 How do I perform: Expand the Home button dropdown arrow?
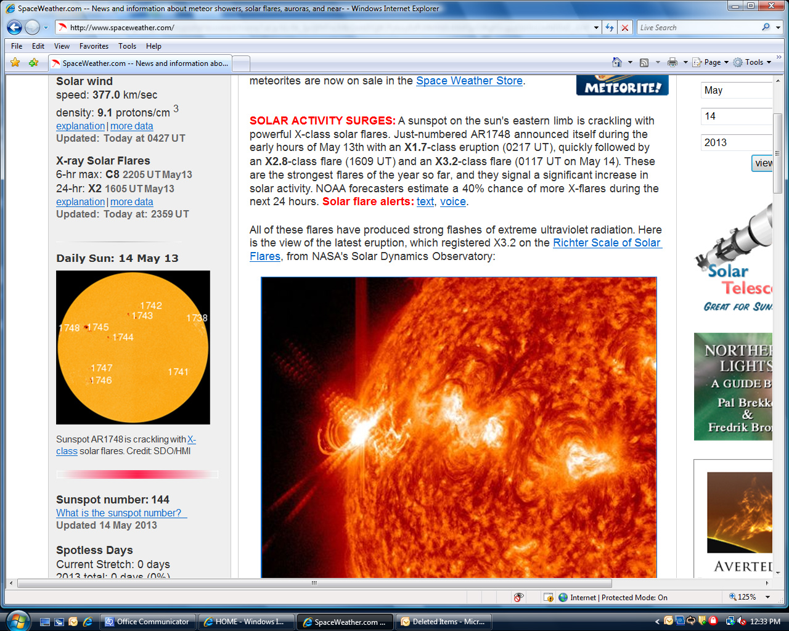click(630, 62)
